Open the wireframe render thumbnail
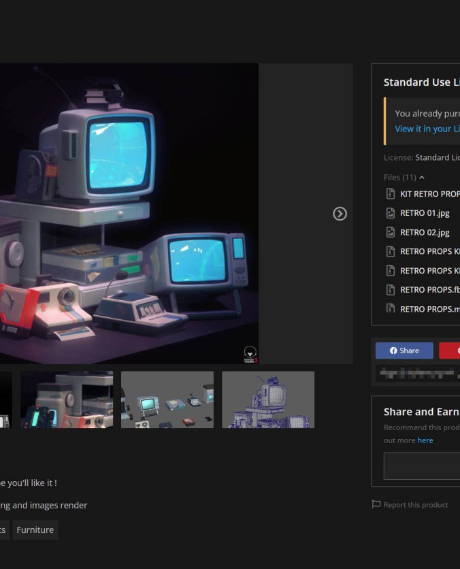Image resolution: width=460 pixels, height=569 pixels. [x=267, y=400]
